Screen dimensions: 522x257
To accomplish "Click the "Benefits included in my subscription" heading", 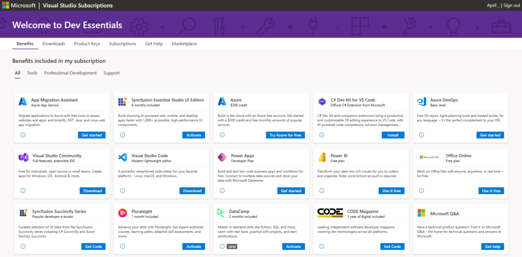I will pyautogui.click(x=59, y=61).
